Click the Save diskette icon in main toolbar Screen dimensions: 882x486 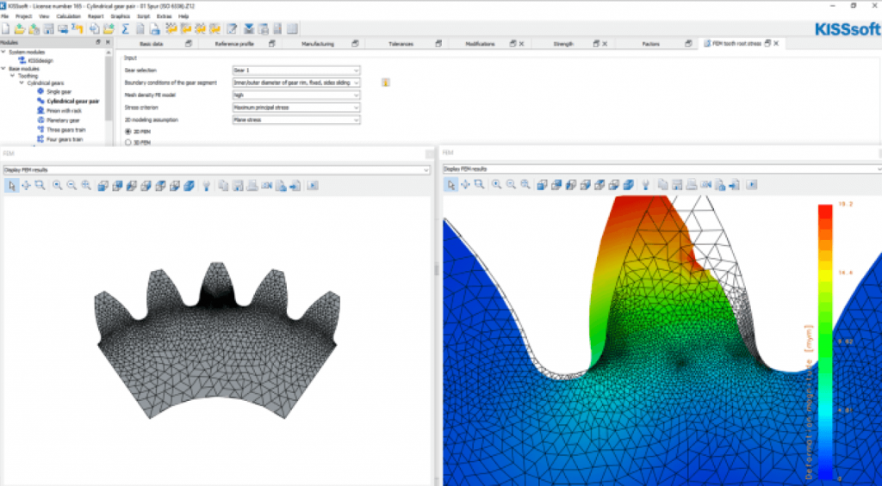[48, 28]
